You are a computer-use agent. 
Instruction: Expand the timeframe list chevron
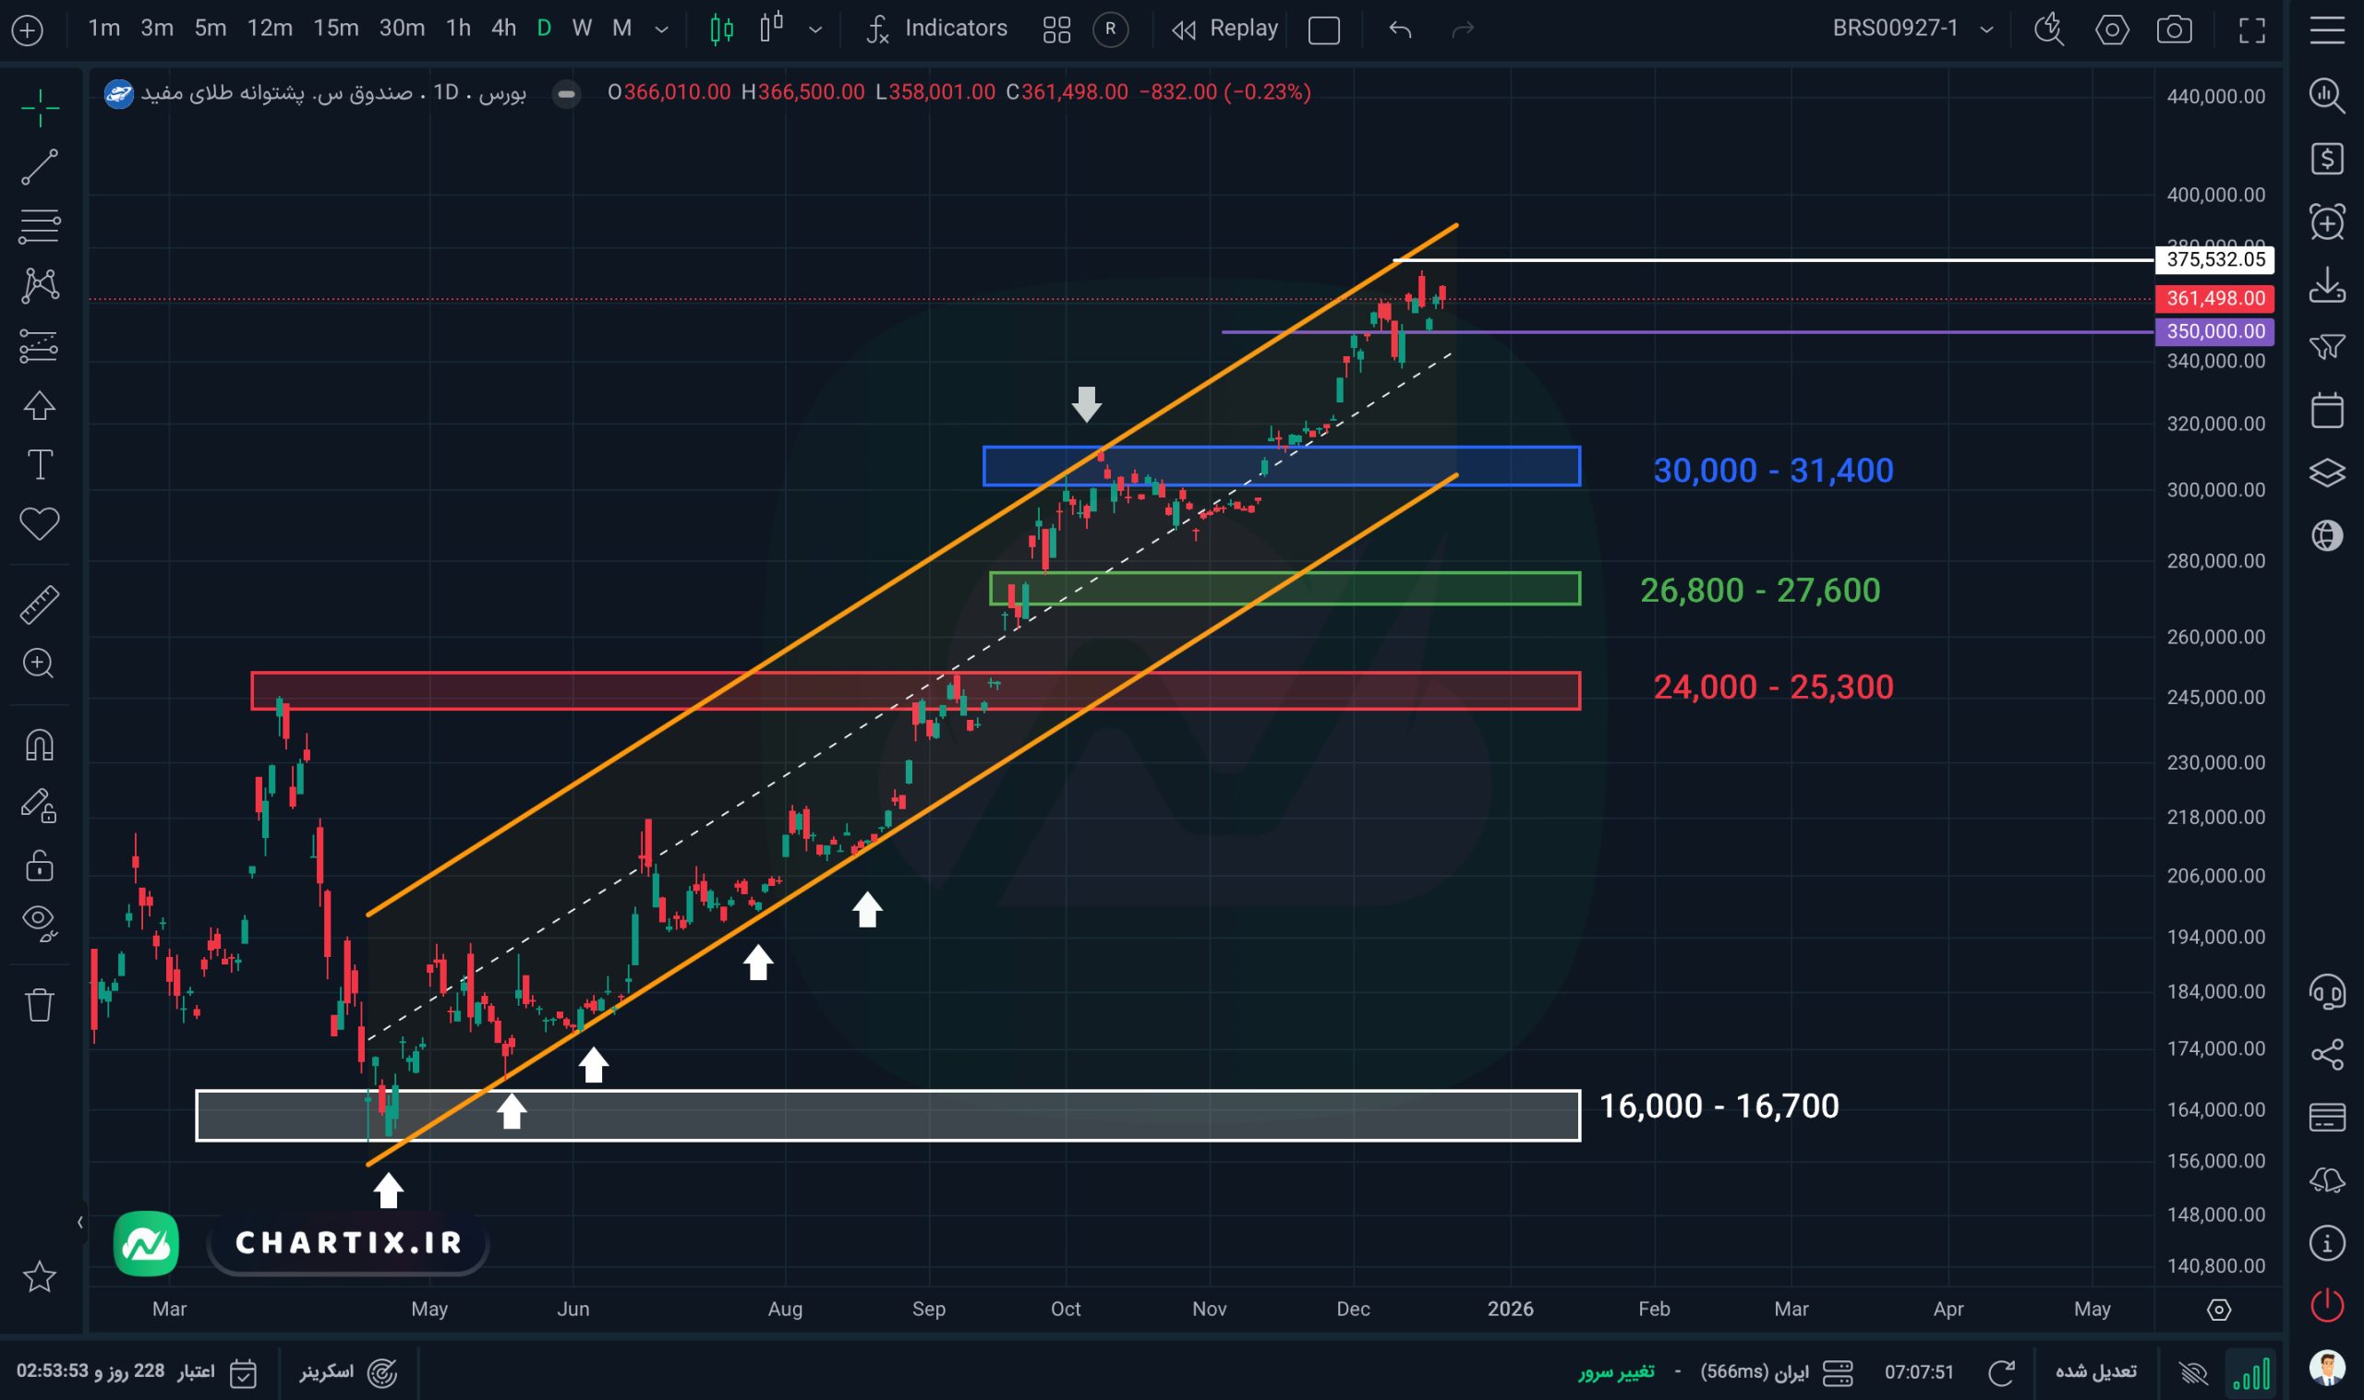pyautogui.click(x=661, y=30)
